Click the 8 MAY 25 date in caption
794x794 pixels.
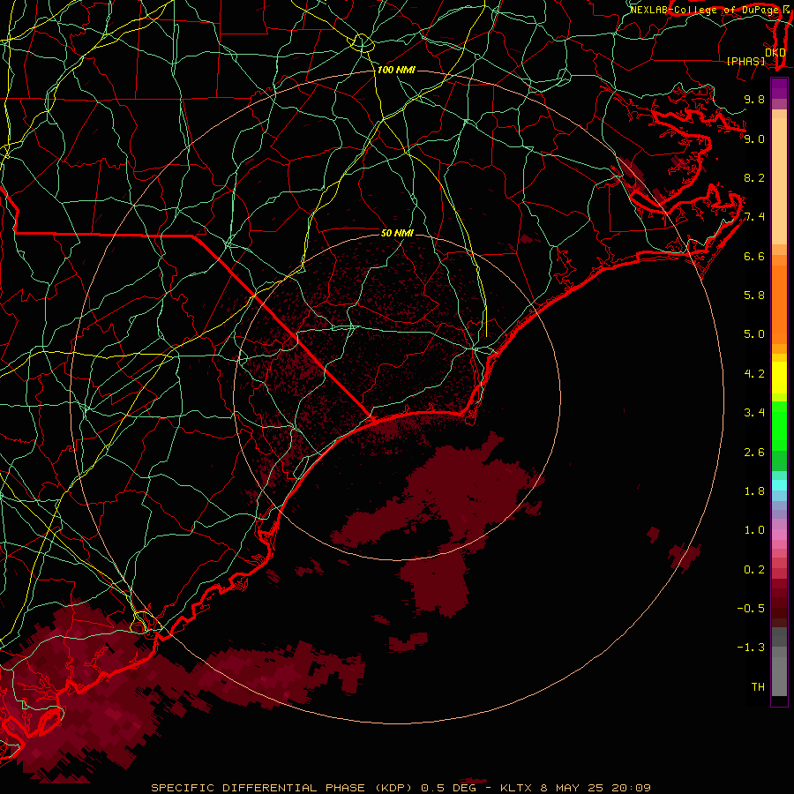[572, 788]
